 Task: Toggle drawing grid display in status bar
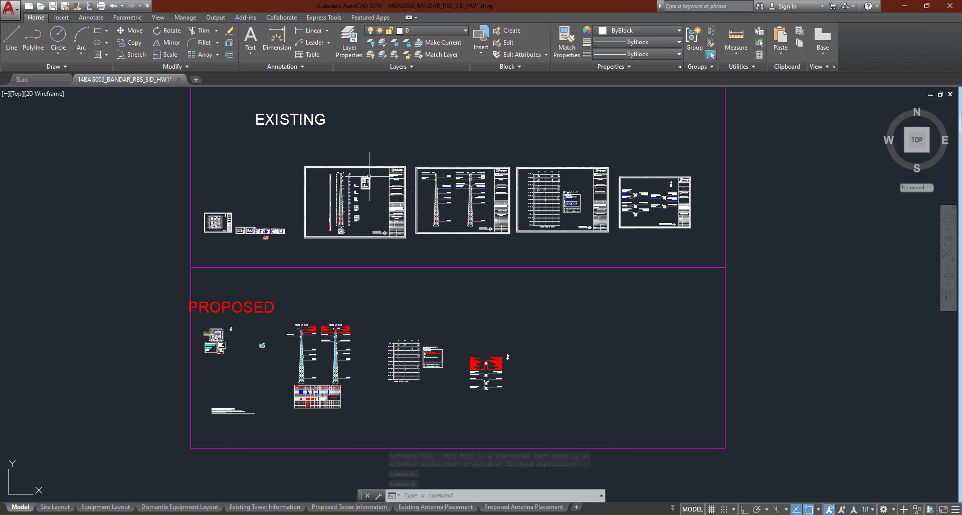tap(712, 509)
